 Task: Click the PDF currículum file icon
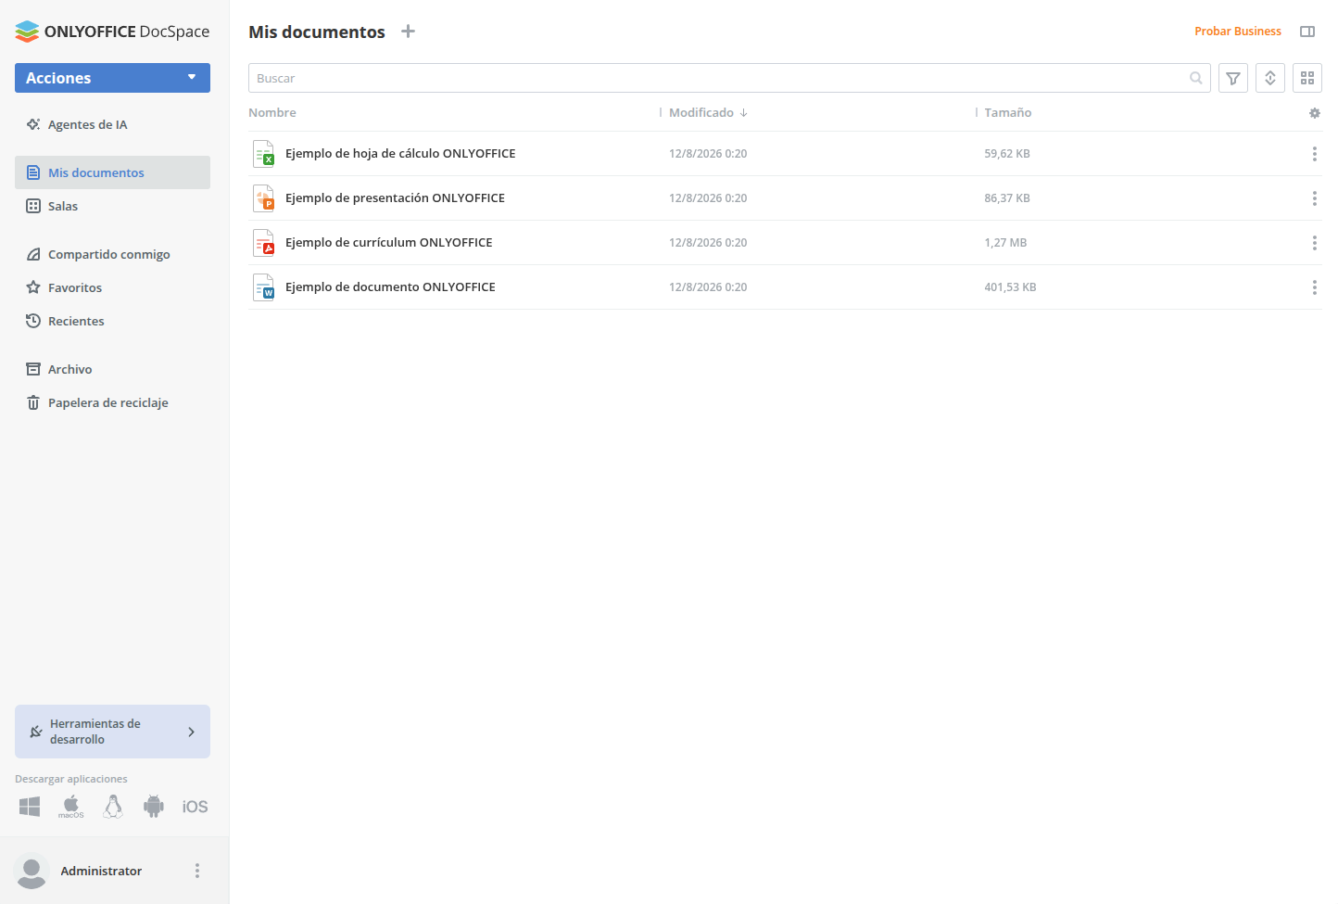coord(264,243)
